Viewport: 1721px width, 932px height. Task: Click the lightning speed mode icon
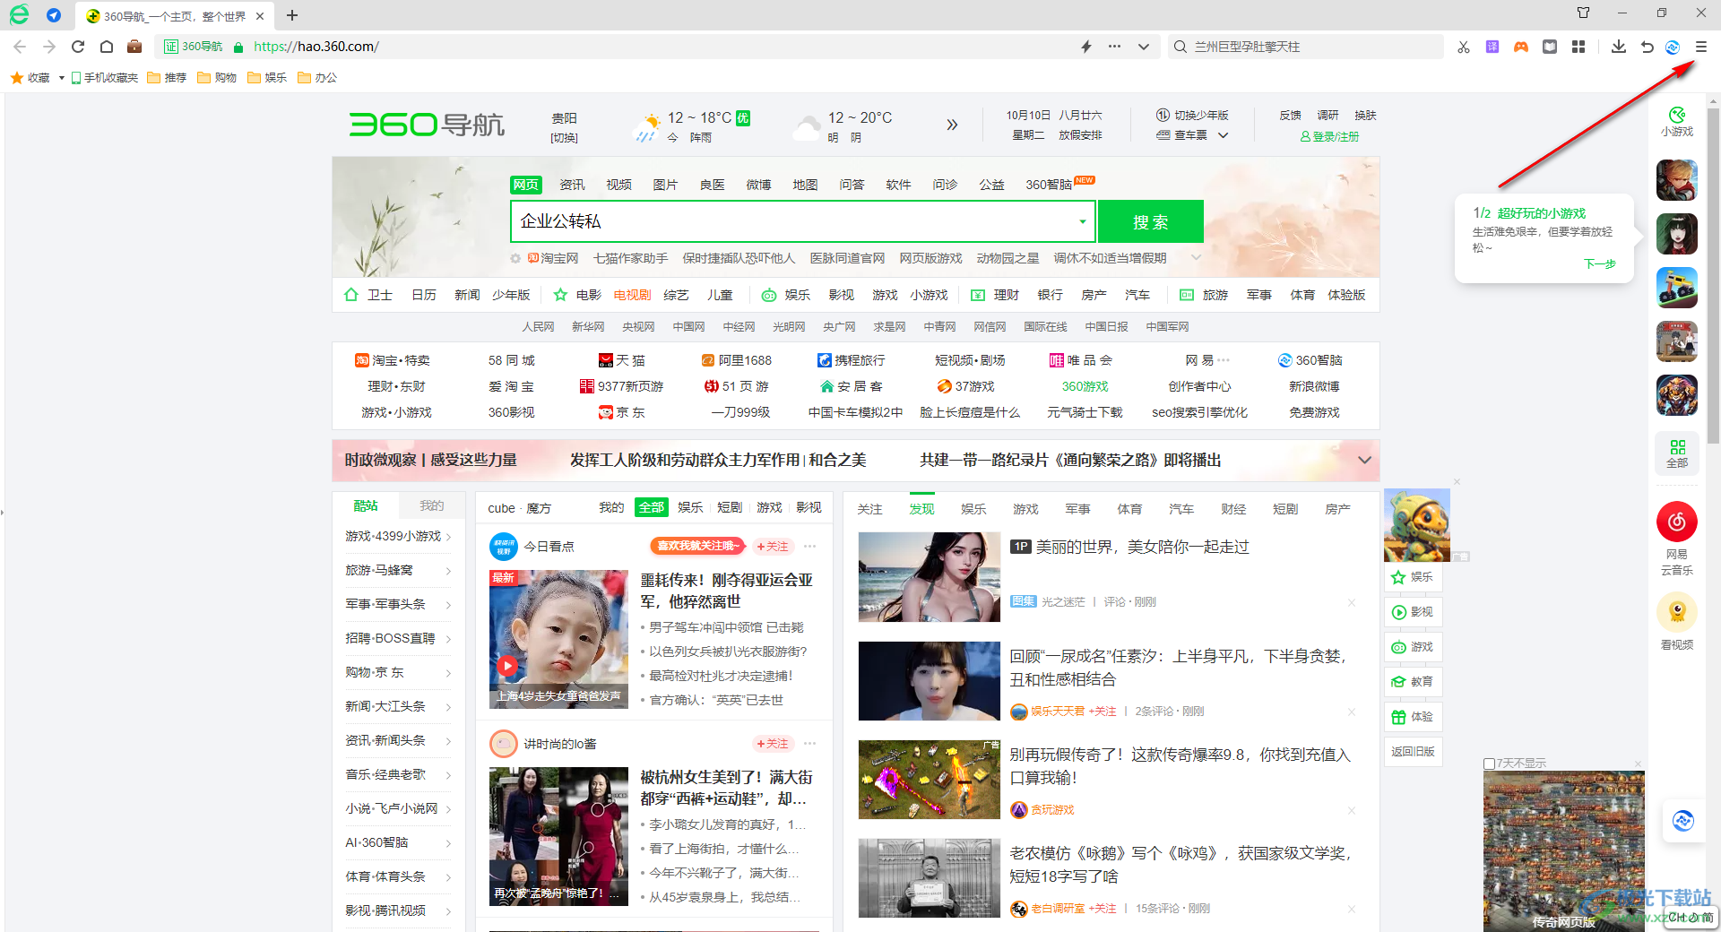(x=1085, y=47)
